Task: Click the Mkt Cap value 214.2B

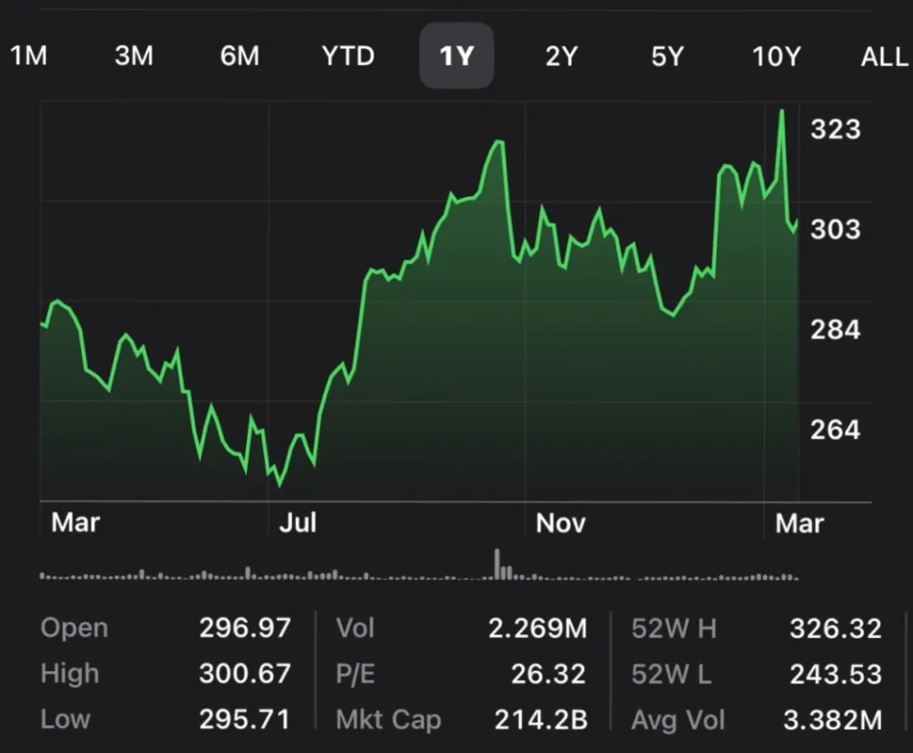Action: point(540,720)
